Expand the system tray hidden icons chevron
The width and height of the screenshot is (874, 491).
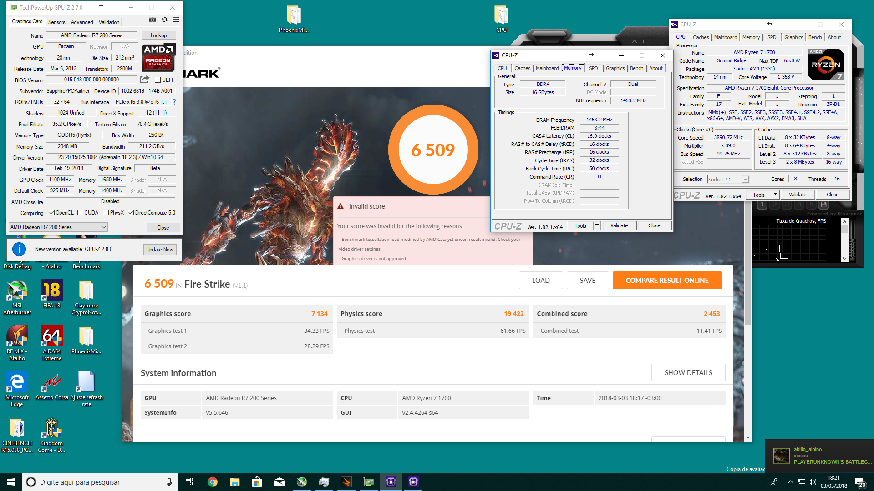tap(790, 482)
